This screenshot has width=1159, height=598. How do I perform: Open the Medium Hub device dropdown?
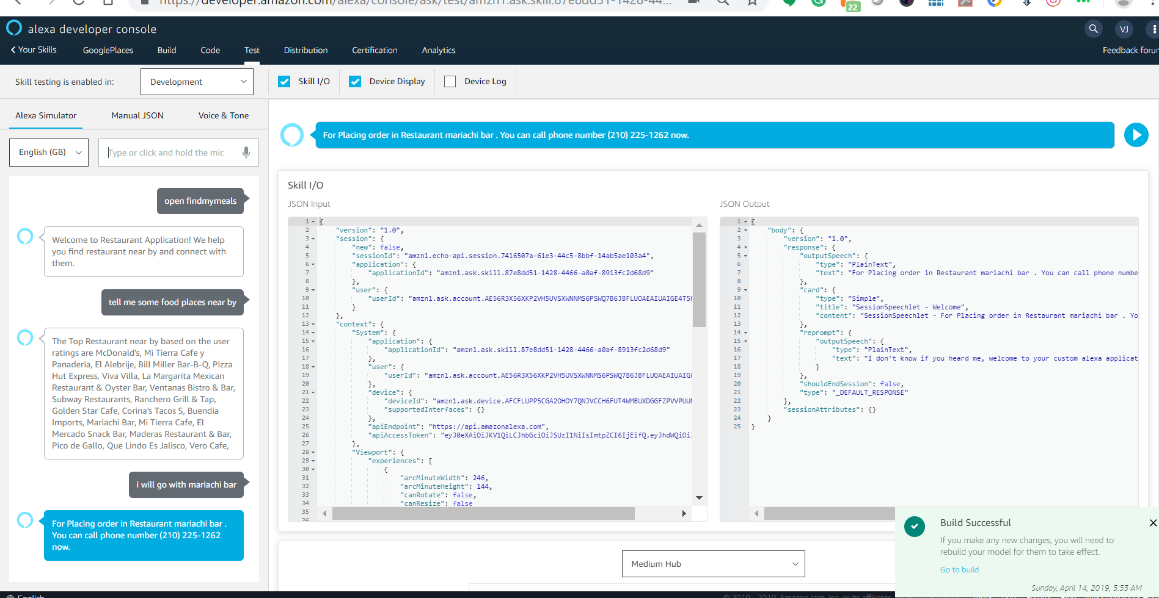click(713, 564)
